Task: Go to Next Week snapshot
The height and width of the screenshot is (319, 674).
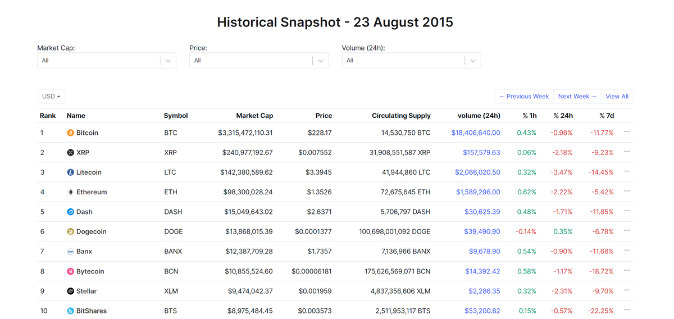Action: (577, 97)
